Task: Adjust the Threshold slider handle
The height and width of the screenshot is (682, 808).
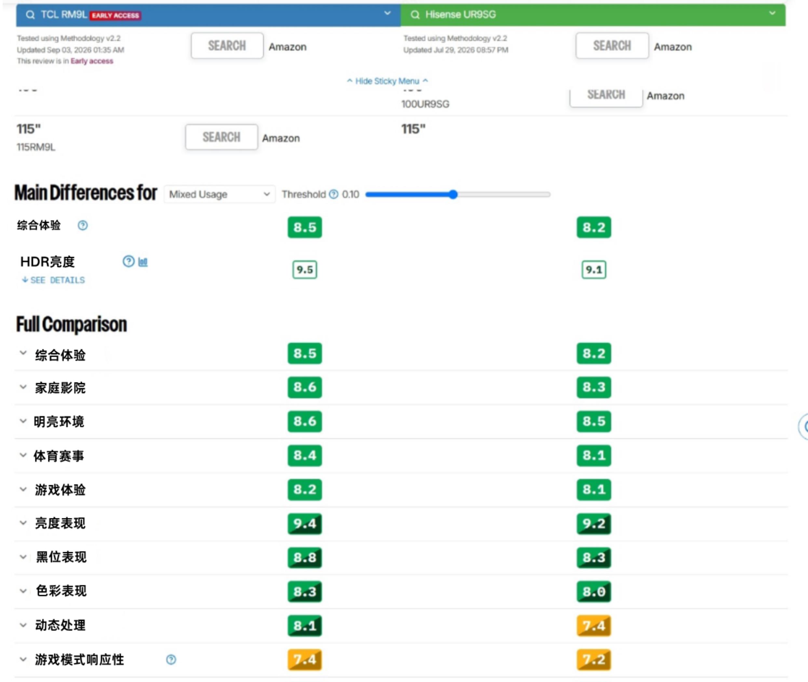Action: [453, 194]
